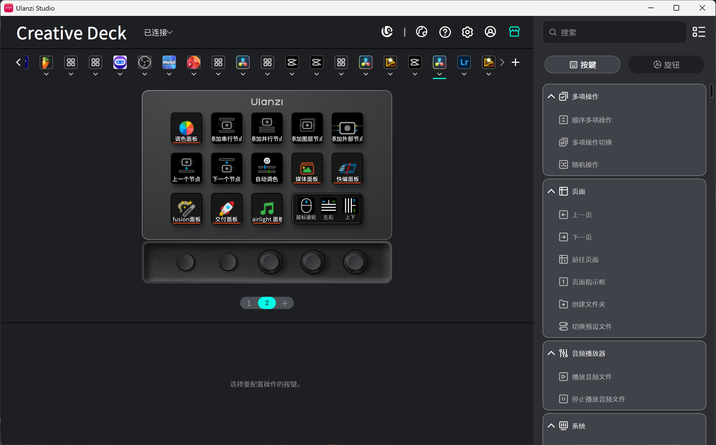716x445 pixels.
Task: Click the fusion面板 magic wand key
Action: [186, 208]
